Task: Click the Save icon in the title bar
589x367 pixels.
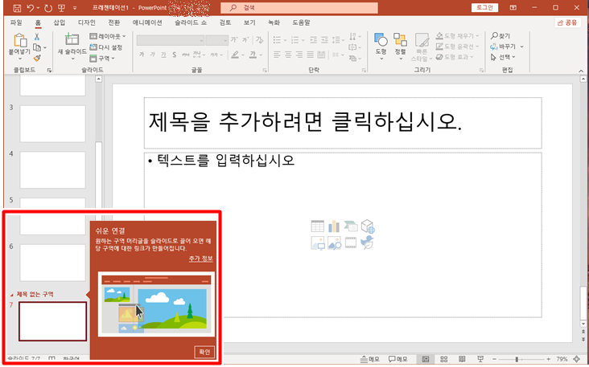Action: [x=17, y=7]
